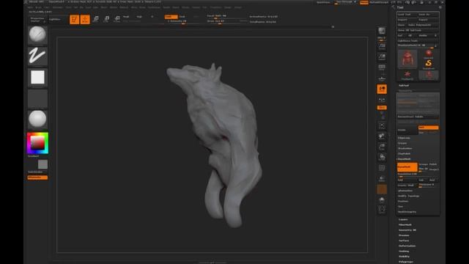Click the Zoom canvas icon
This screenshot has width=469, height=264.
coord(382,56)
